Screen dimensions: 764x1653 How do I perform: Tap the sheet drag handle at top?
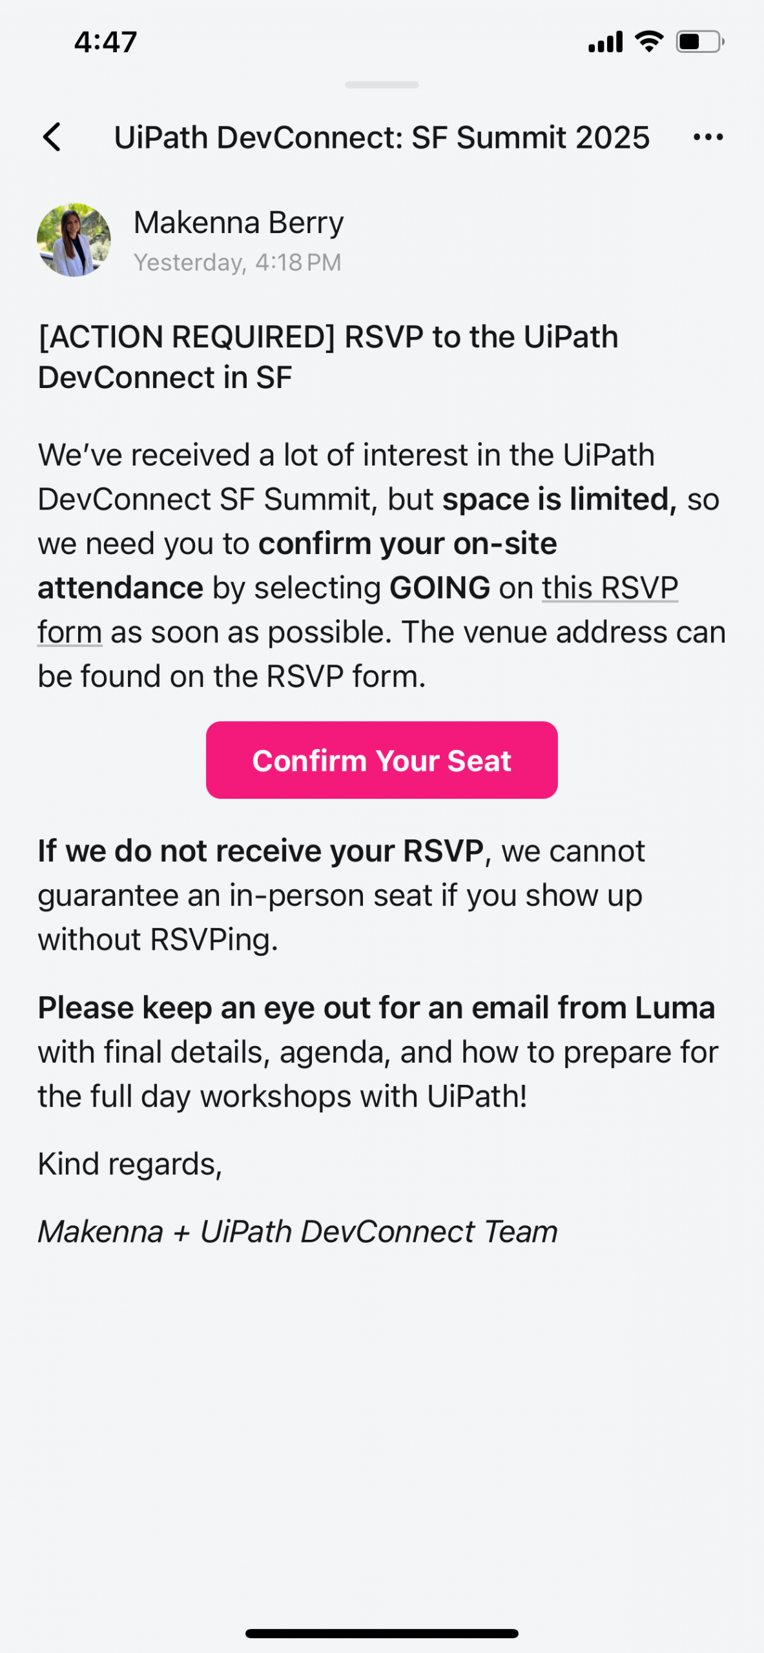[x=382, y=85]
